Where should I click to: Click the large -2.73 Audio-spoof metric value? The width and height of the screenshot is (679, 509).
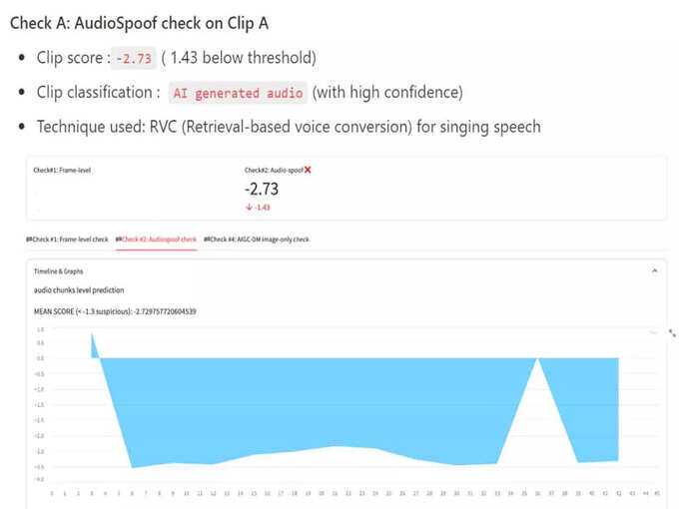pyautogui.click(x=262, y=190)
